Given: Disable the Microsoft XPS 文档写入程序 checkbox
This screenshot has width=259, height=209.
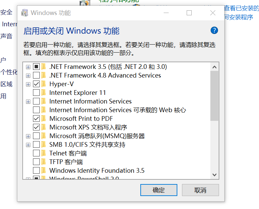Looking at the screenshot, I should [x=36, y=127].
